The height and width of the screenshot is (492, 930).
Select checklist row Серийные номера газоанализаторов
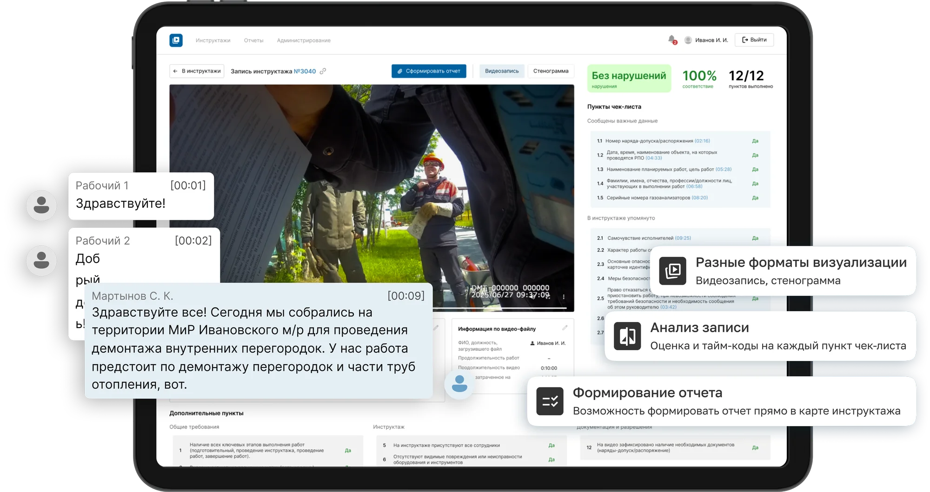tap(680, 197)
